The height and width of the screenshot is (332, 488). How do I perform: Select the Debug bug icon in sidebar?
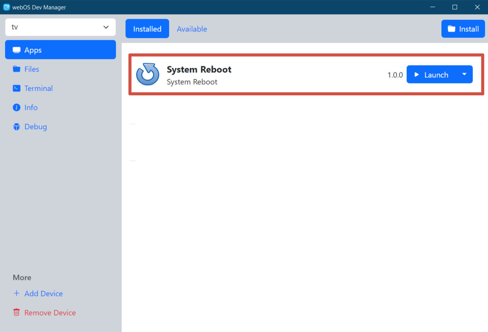16,127
